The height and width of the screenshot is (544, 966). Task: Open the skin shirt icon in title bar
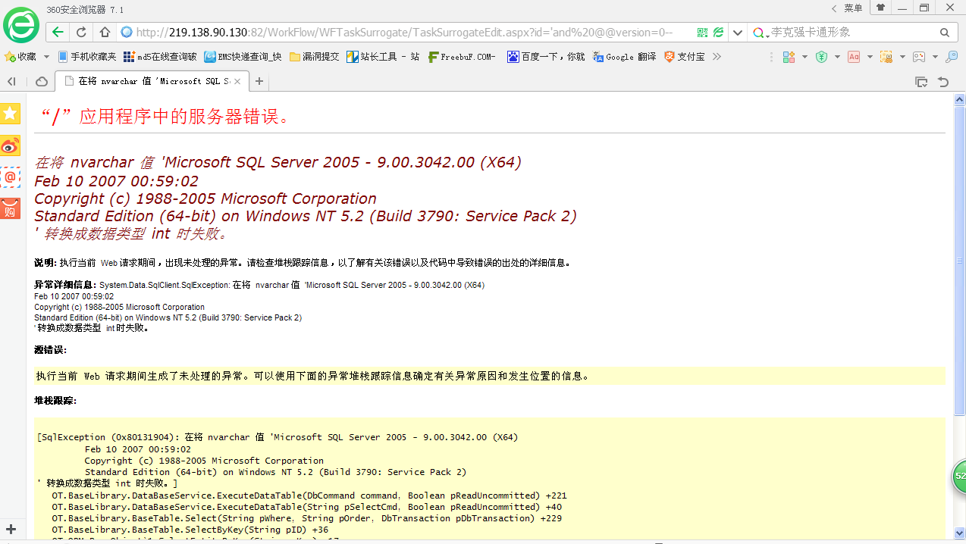pyautogui.click(x=881, y=8)
